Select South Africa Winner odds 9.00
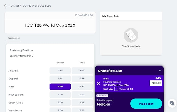177x112 pixels. (60, 103)
